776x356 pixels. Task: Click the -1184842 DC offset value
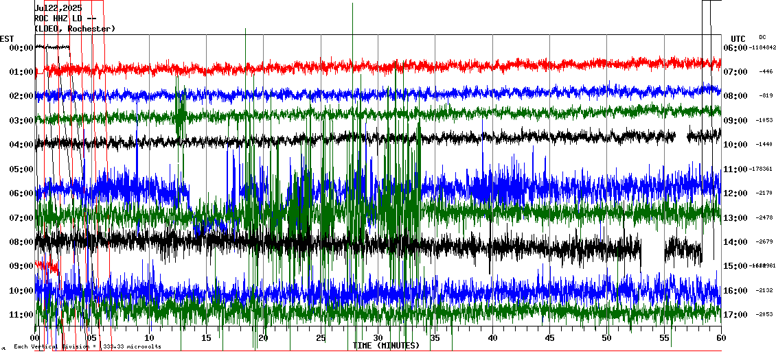pos(763,48)
